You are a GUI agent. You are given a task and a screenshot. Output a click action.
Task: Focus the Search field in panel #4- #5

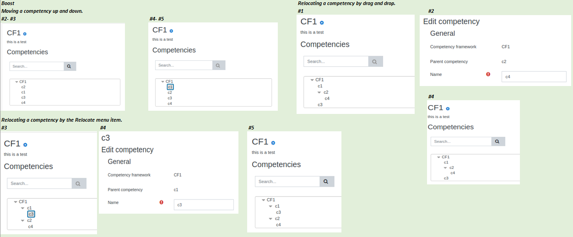tap(184, 65)
